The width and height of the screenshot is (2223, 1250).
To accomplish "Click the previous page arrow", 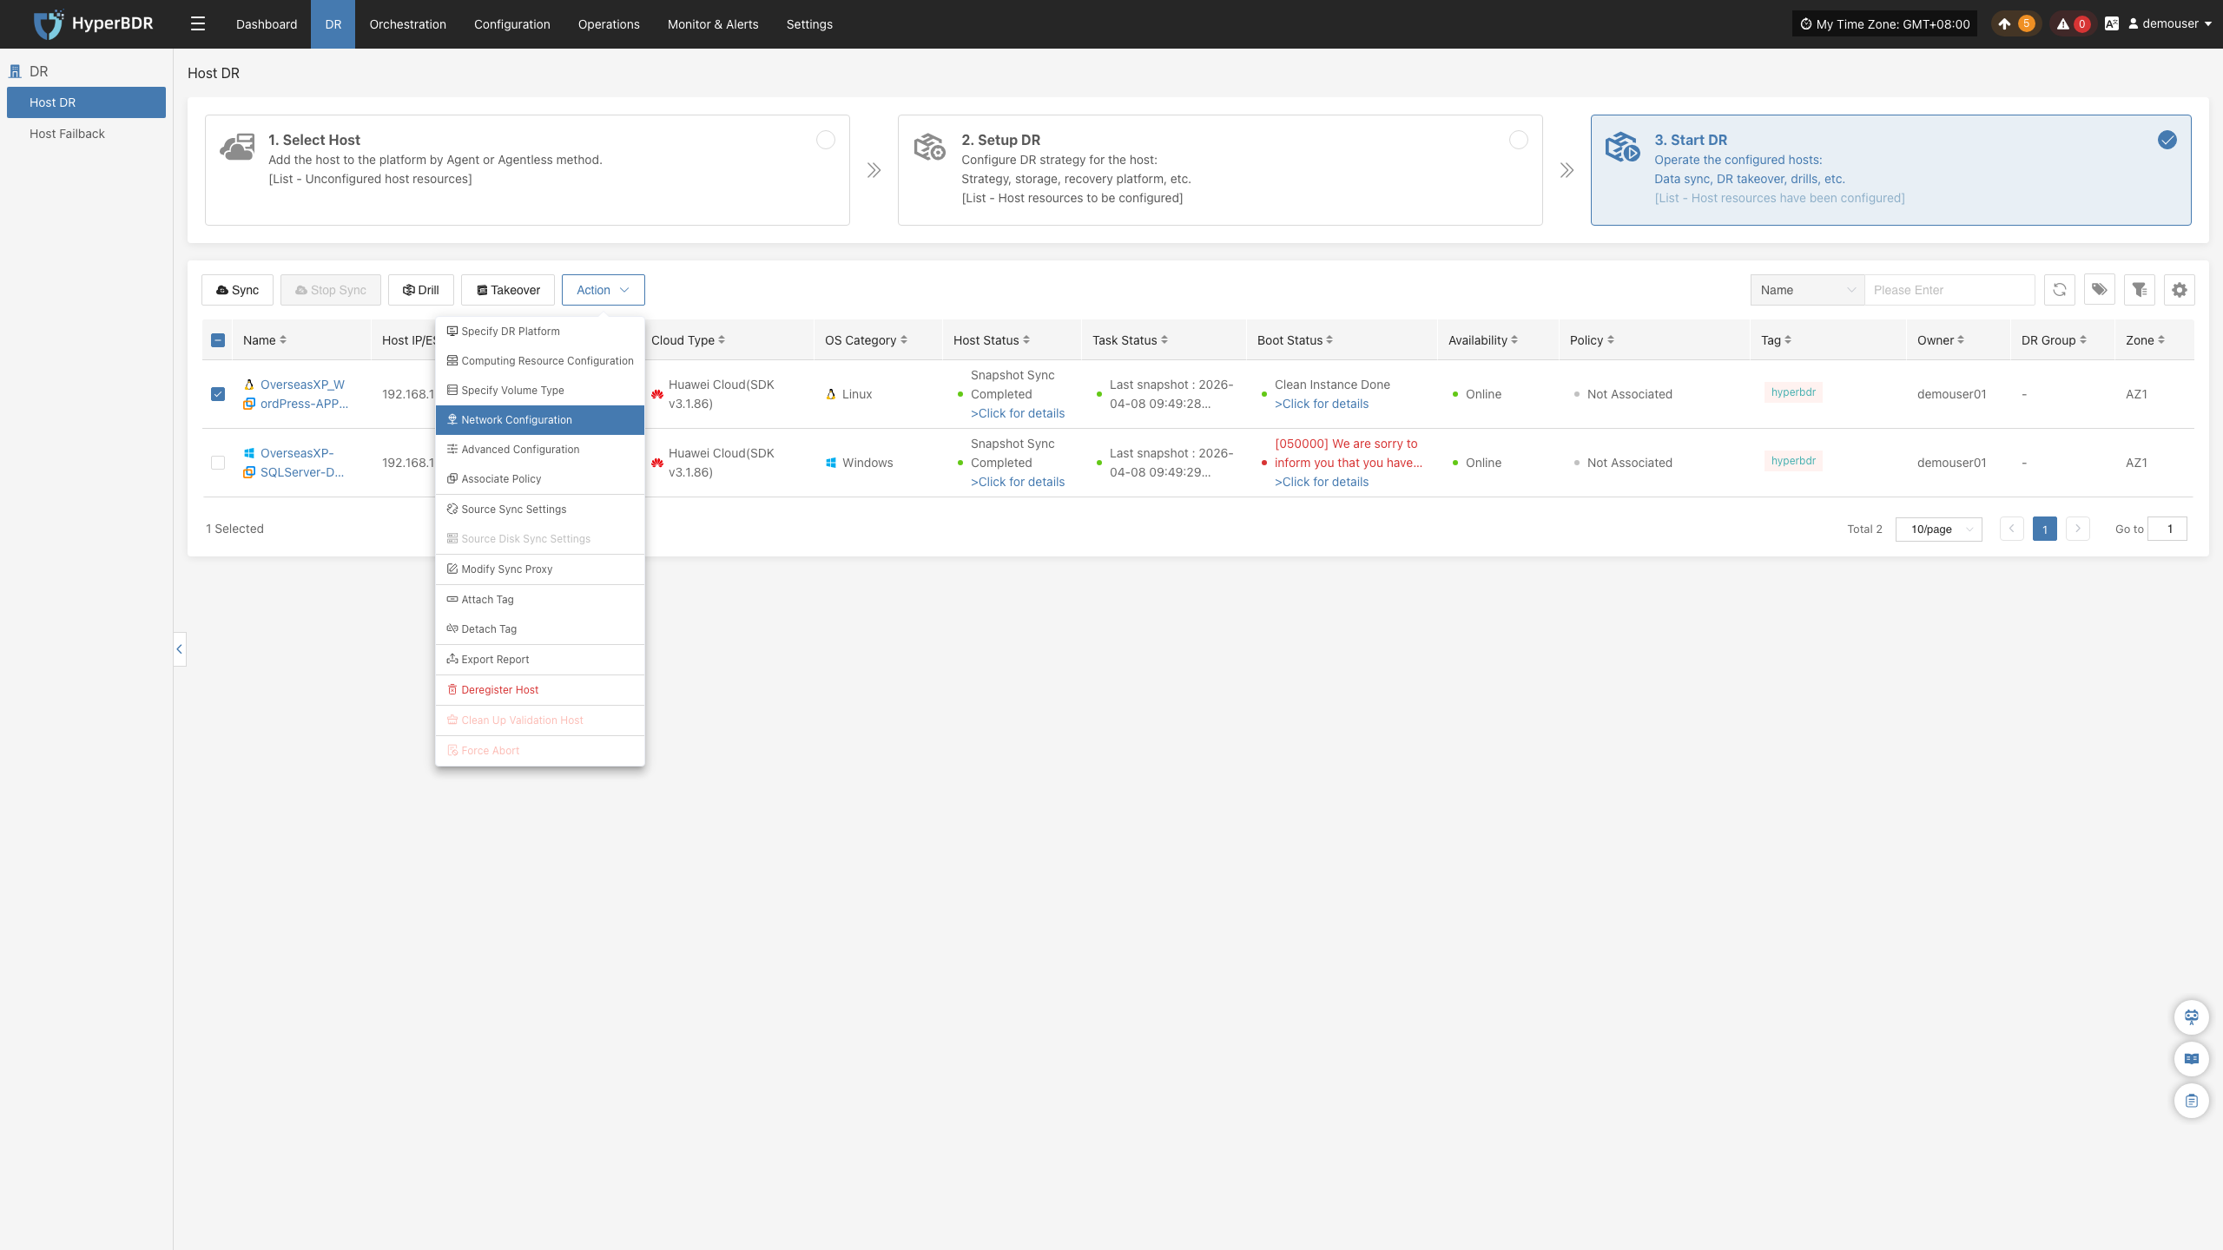I will pyautogui.click(x=2012, y=529).
